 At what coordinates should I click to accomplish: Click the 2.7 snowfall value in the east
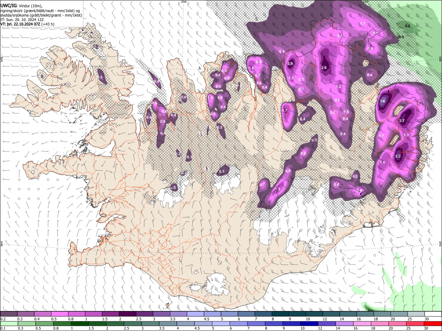point(402,121)
